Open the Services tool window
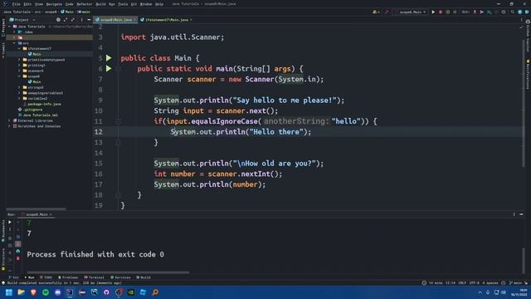Screen dimensions: 531x299 pos(120,277)
